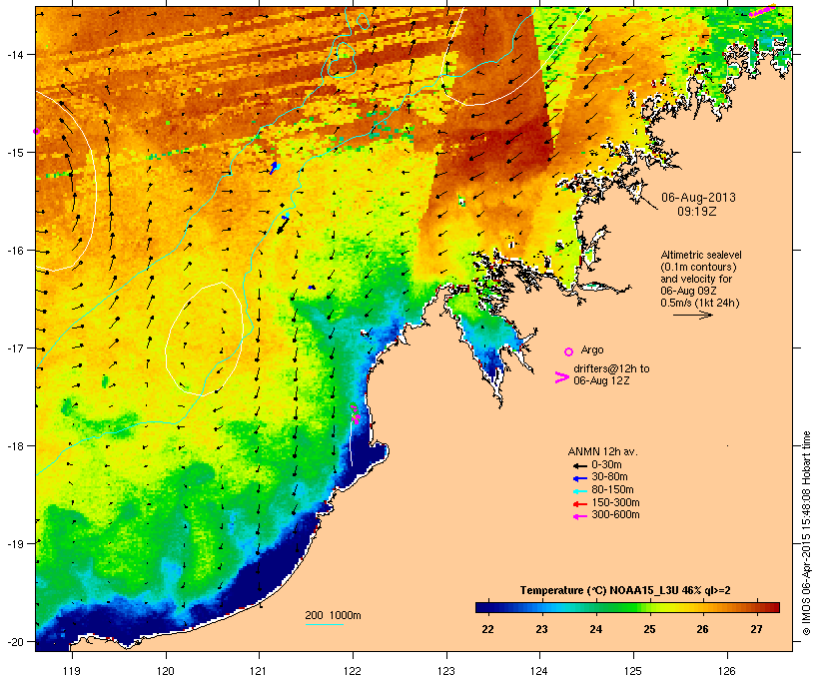Click the '(0.1m contours)' text
The height and width of the screenshot is (679, 819).
[x=698, y=267]
